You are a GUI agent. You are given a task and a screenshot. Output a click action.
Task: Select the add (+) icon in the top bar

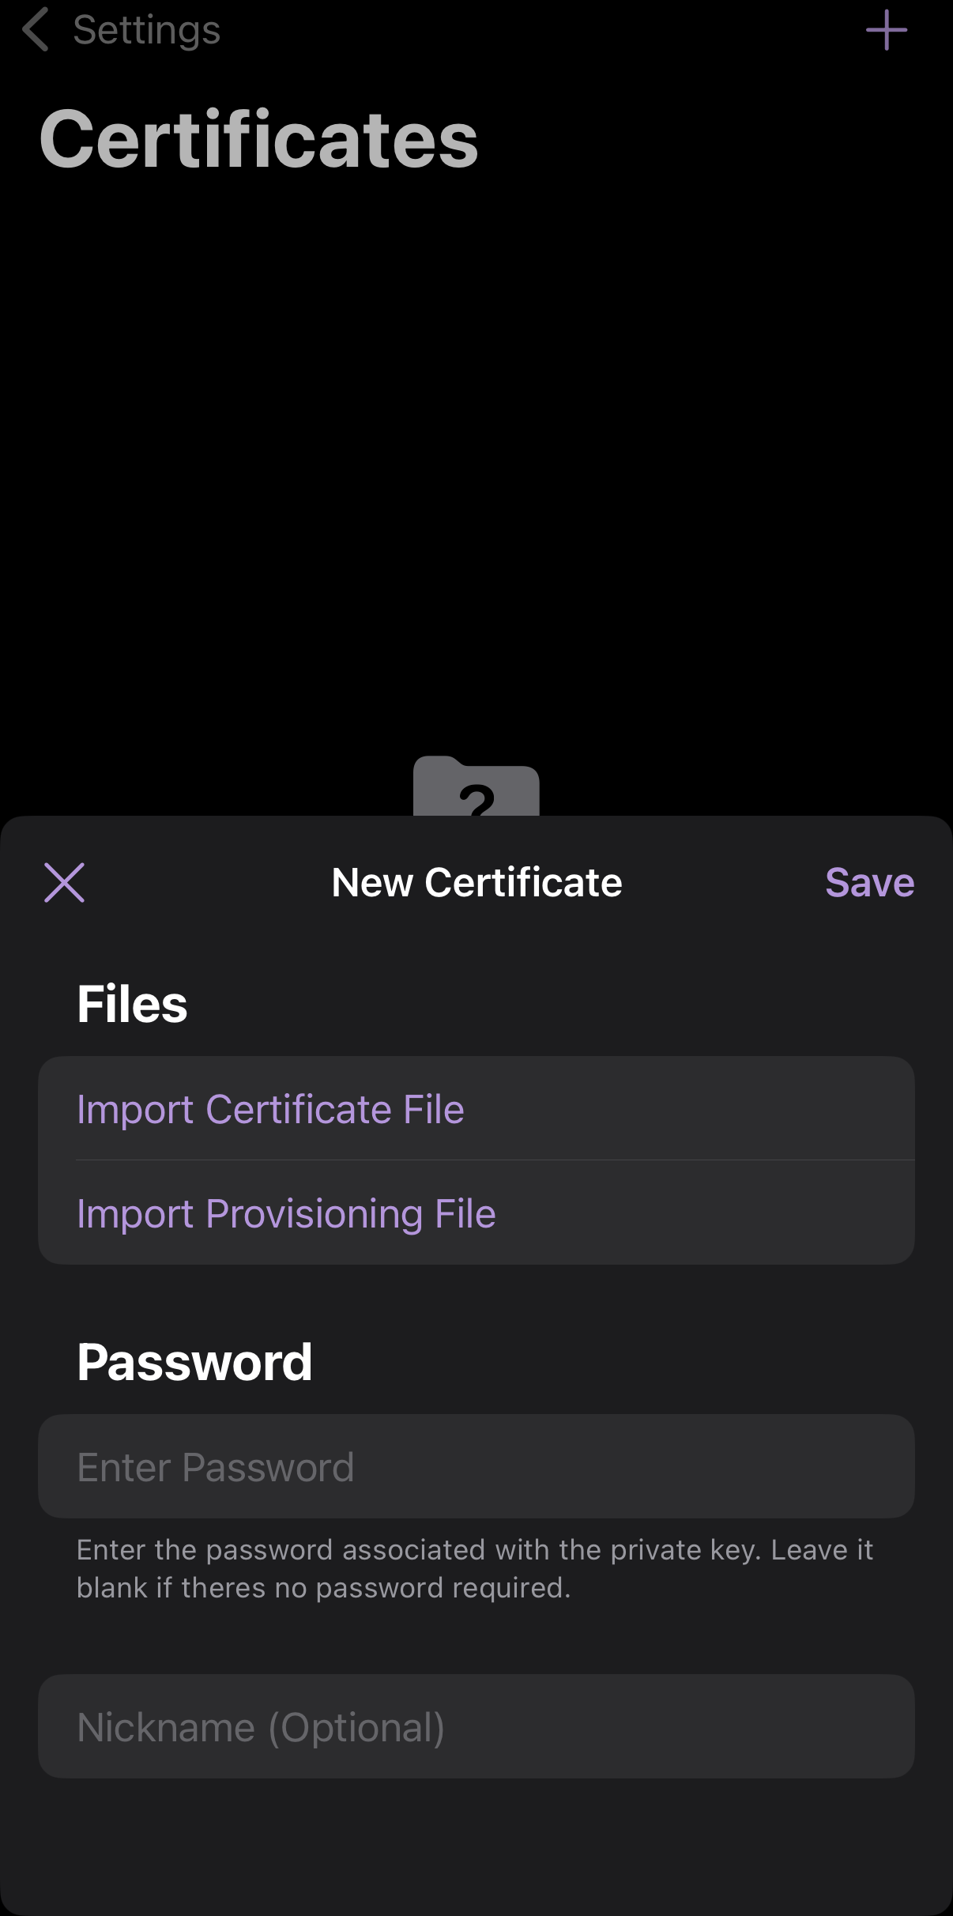coord(885,32)
